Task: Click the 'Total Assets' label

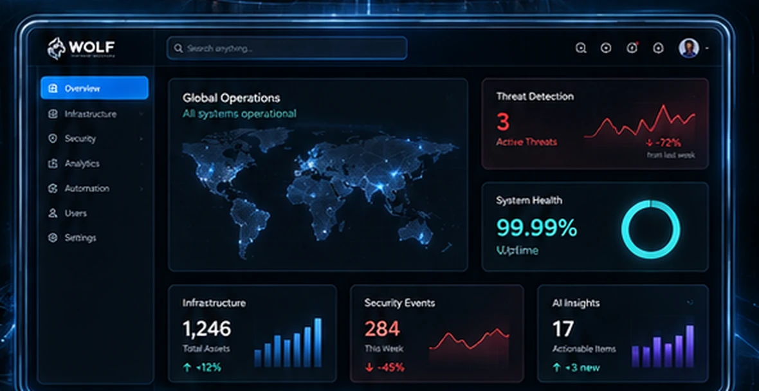Action: click(206, 349)
